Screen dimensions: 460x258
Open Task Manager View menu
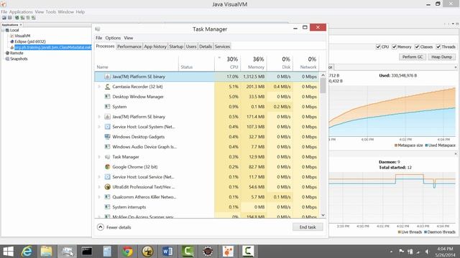(x=128, y=38)
